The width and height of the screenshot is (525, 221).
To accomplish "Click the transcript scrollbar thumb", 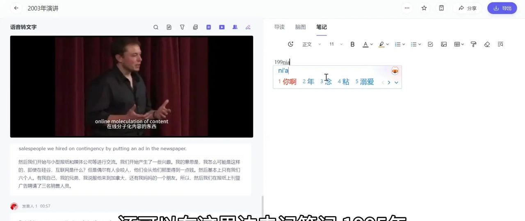I will [262, 208].
